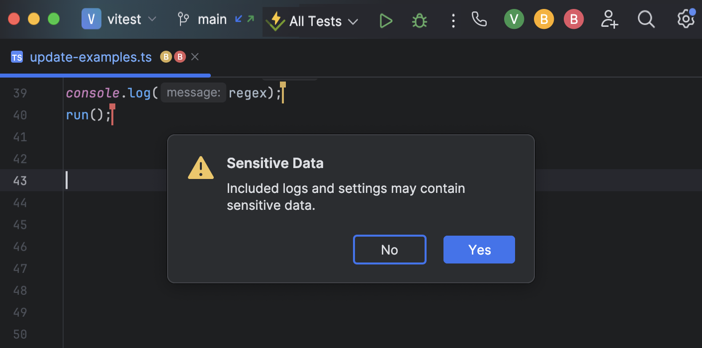Image resolution: width=702 pixels, height=348 pixels.
Task: Run All Tests with the green play icon
Action: coord(386,21)
